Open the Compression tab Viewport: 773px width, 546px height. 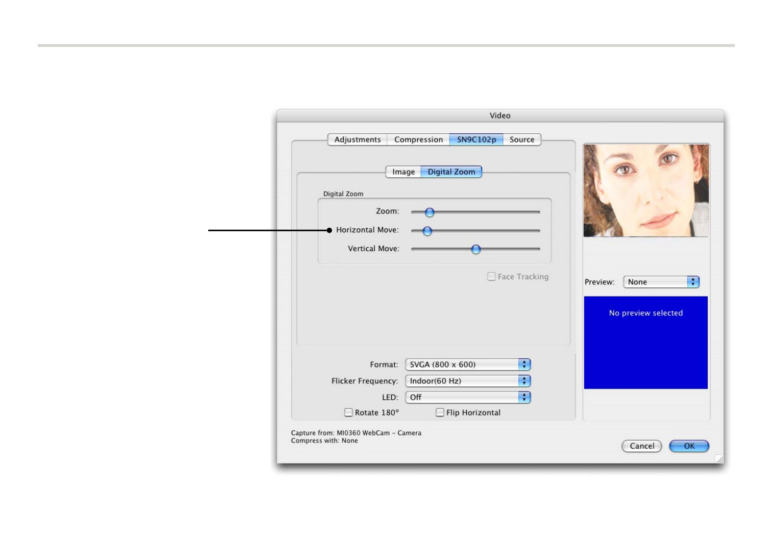point(418,140)
